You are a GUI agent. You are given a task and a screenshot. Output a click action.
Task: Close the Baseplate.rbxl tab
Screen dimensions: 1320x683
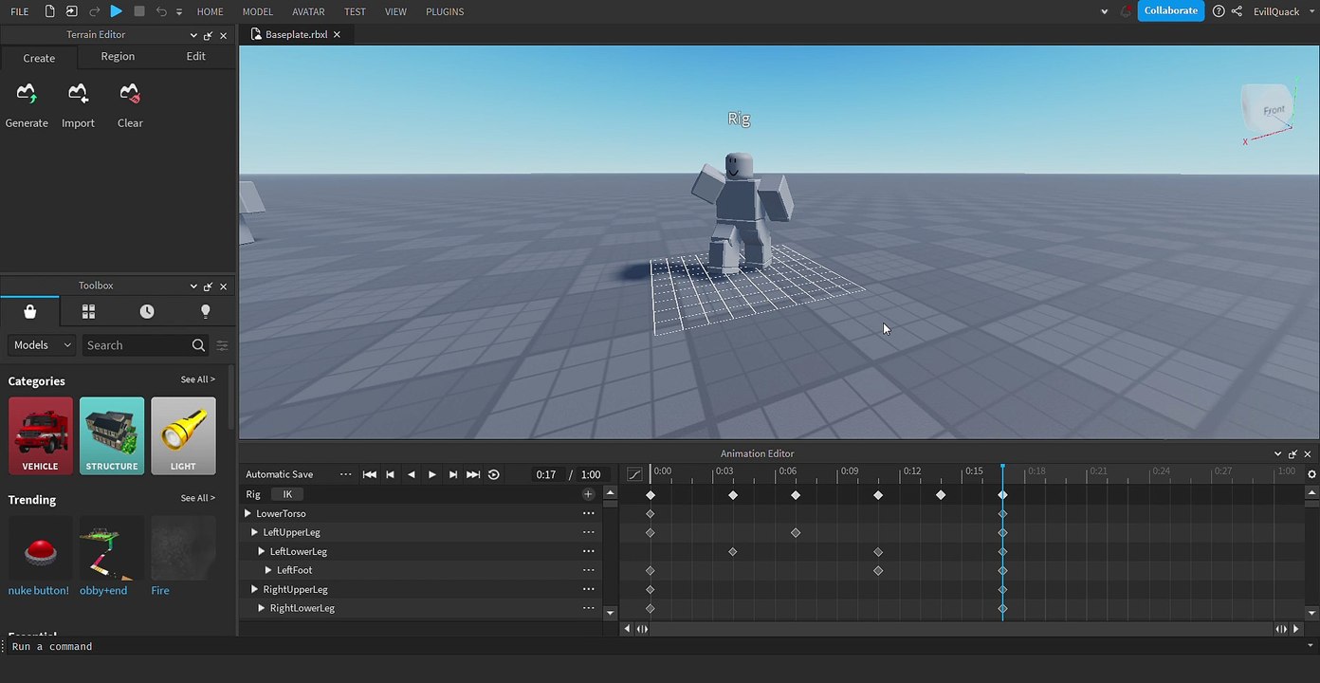click(x=337, y=34)
